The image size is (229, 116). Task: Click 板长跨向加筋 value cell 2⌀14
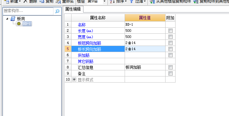click(145, 49)
